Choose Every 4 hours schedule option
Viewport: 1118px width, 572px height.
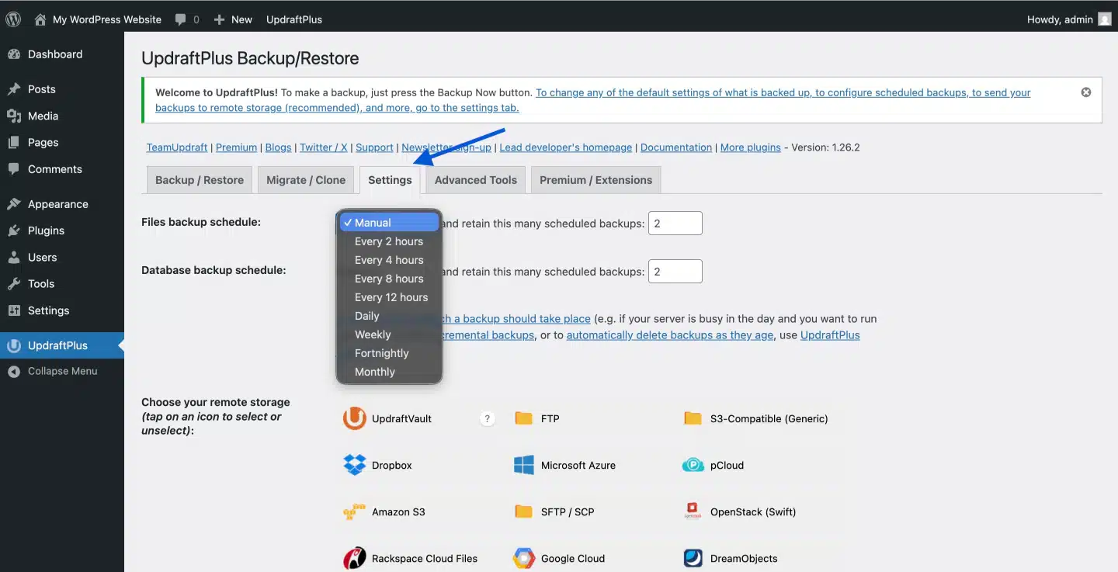pos(389,260)
